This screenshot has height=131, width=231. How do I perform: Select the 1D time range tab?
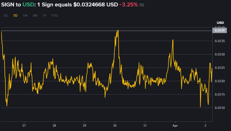pos(5,15)
